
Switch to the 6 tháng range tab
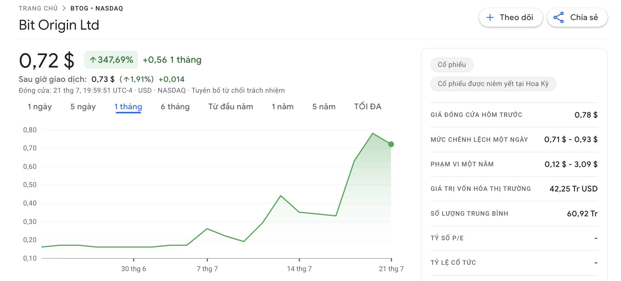175,107
